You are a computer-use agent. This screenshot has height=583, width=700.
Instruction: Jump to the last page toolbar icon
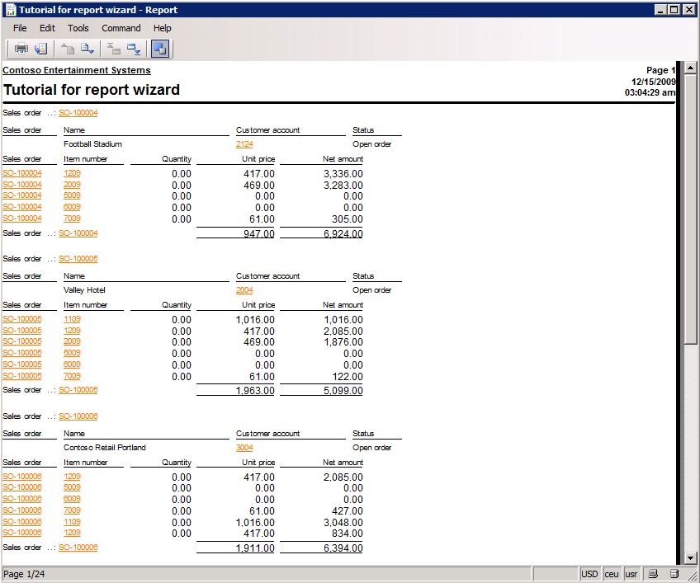pyautogui.click(x=134, y=49)
